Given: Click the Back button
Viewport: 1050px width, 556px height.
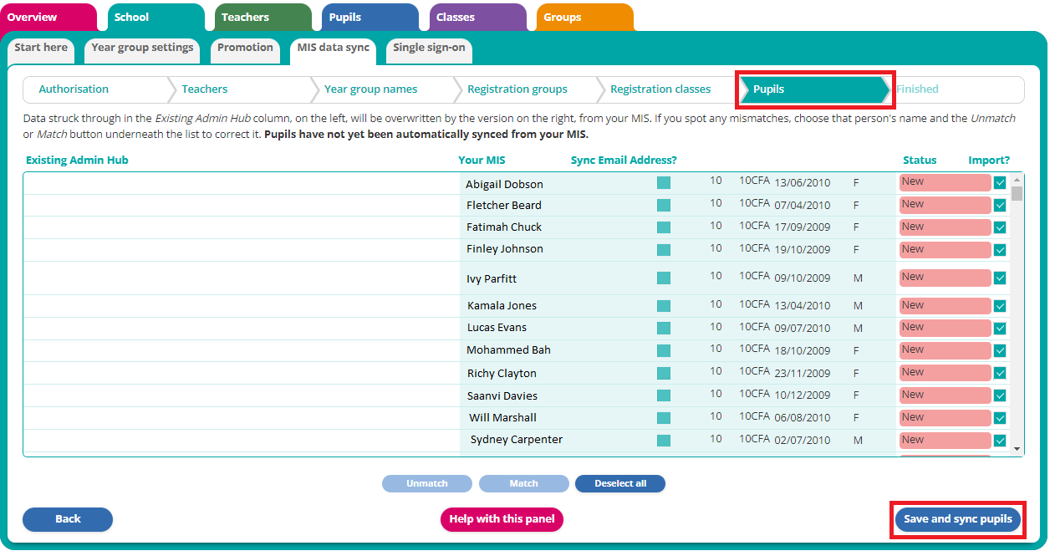Looking at the screenshot, I should 68,519.
